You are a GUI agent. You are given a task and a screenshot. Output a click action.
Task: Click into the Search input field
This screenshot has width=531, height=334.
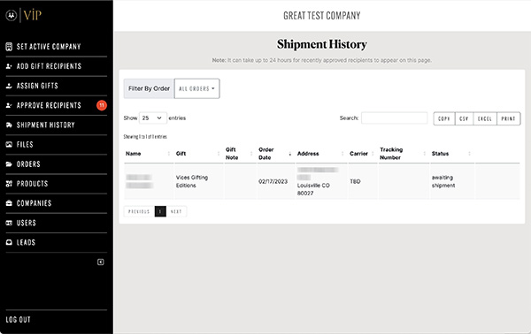394,118
